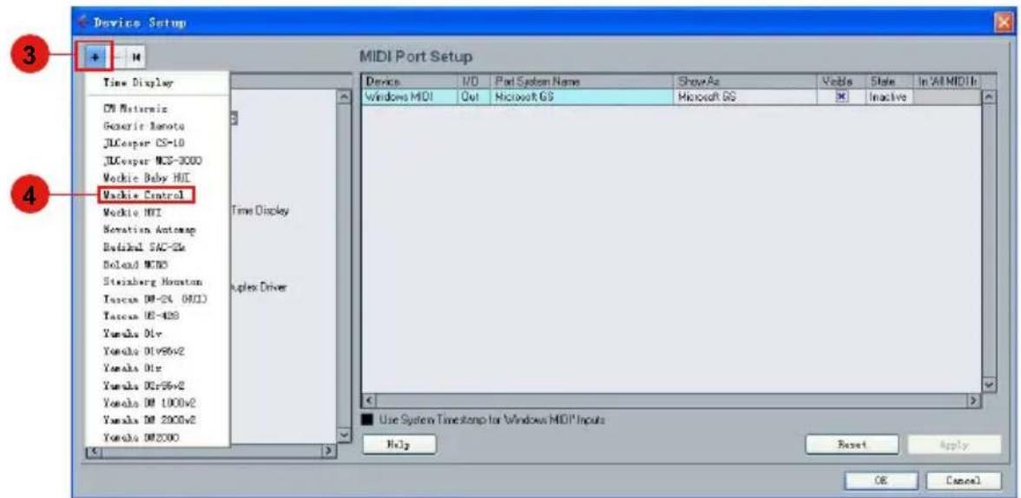Close the Device Setup dialog window

click(1004, 23)
